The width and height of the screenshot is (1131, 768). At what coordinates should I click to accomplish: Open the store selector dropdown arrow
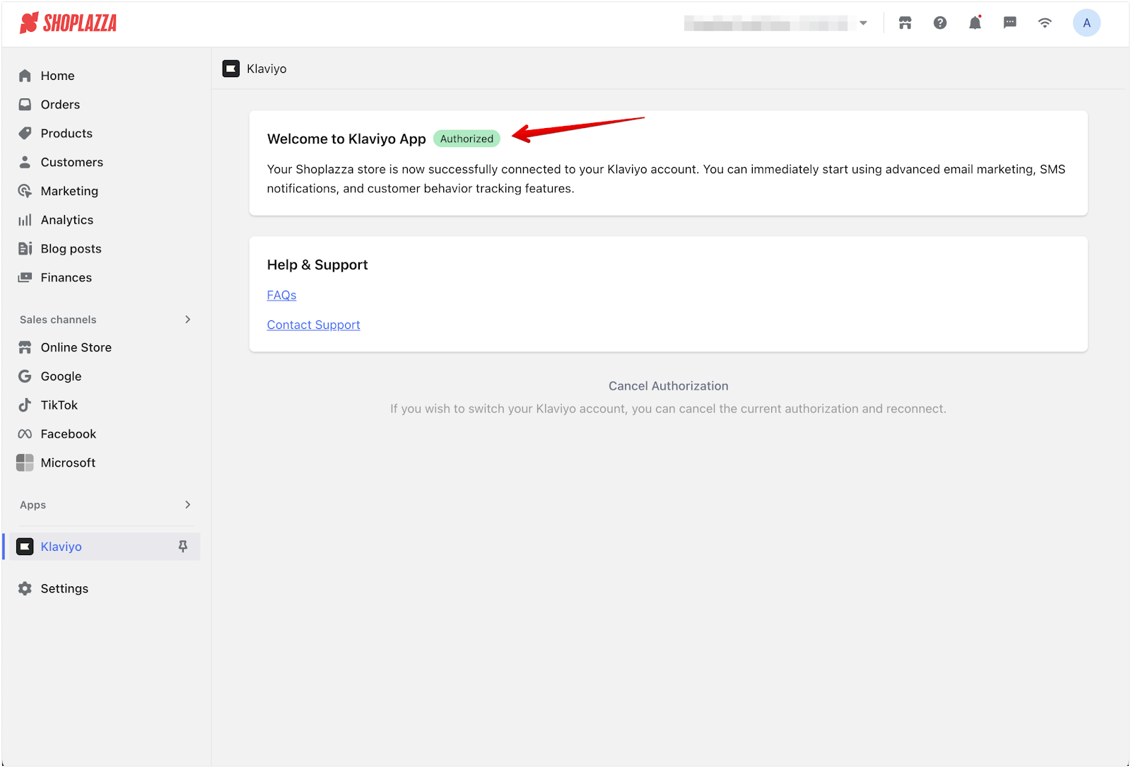pos(863,23)
